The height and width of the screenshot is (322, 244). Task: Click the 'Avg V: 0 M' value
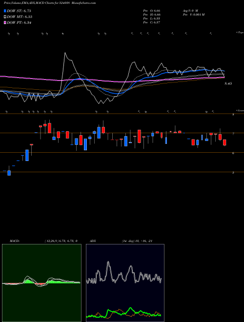[x=190, y=10]
